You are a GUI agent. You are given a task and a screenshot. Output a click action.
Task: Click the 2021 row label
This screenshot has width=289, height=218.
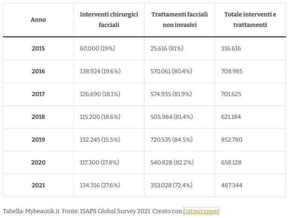38,185
